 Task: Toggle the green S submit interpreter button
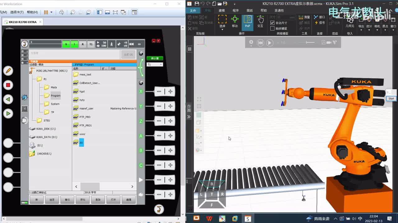tap(66, 44)
